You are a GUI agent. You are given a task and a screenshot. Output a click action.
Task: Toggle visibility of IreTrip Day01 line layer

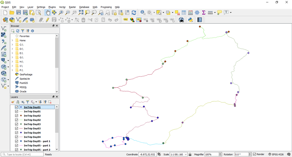16,112
